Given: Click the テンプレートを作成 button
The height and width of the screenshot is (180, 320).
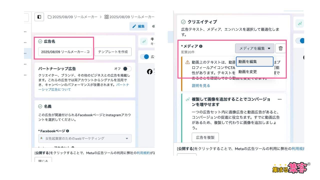Looking at the screenshot, I should coord(113,52).
